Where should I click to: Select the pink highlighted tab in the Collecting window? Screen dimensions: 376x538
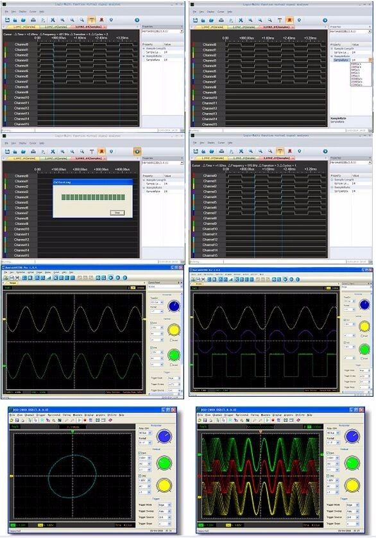[88, 159]
